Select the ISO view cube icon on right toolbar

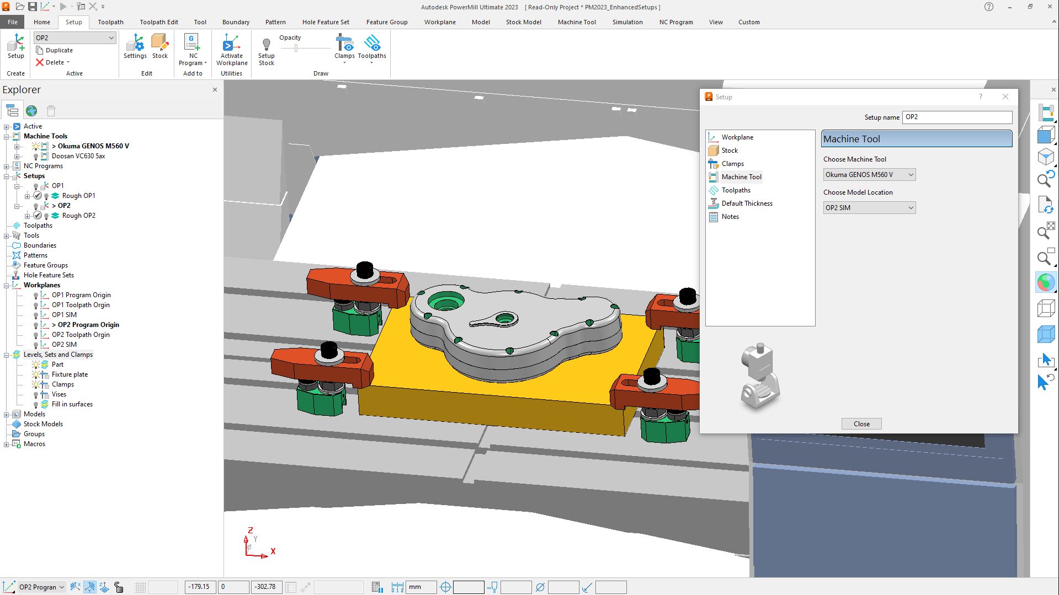[1046, 157]
